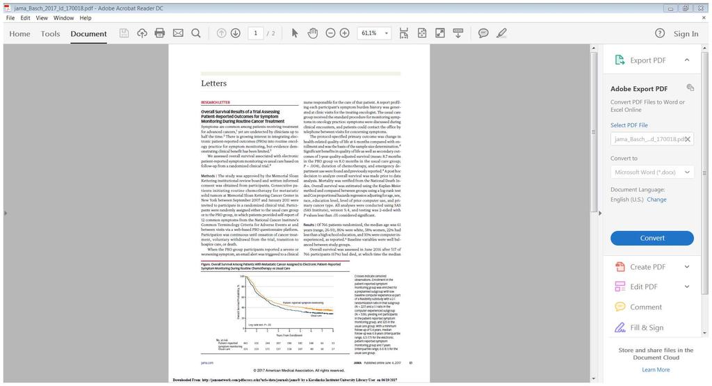Send file by email envelope icon
Screen dimensions: 712x386
[178, 33]
